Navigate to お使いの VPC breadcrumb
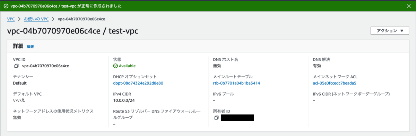Image resolution: width=416 pixels, height=136 pixels. click(x=36, y=19)
